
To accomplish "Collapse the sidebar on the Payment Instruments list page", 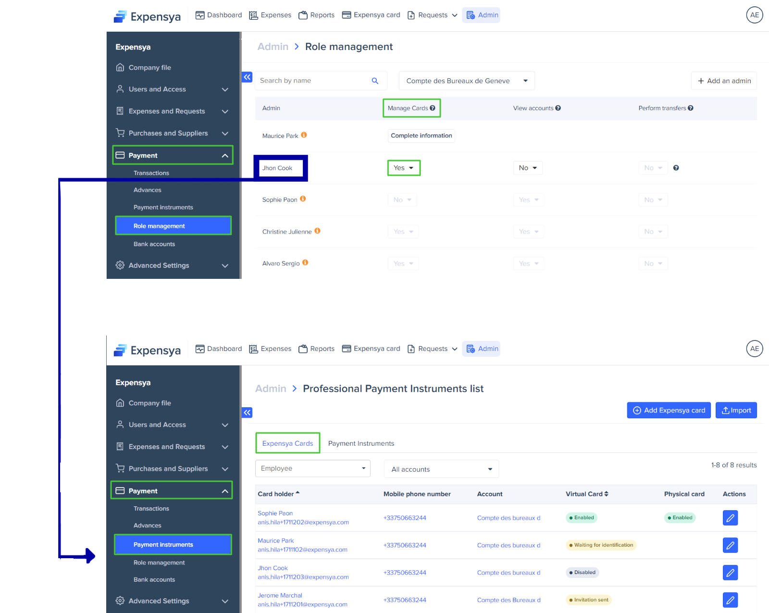I will [x=247, y=413].
